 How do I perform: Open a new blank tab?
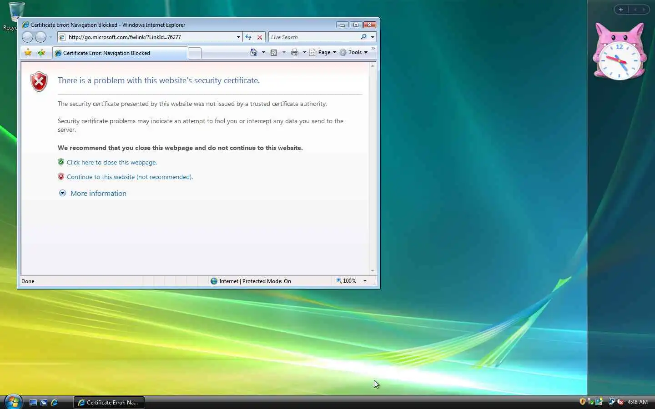point(195,53)
